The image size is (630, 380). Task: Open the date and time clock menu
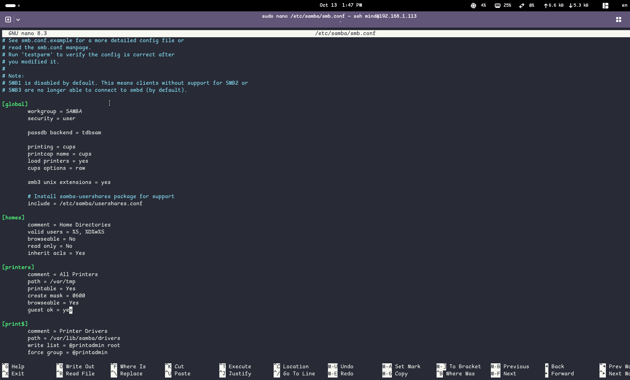coord(340,5)
